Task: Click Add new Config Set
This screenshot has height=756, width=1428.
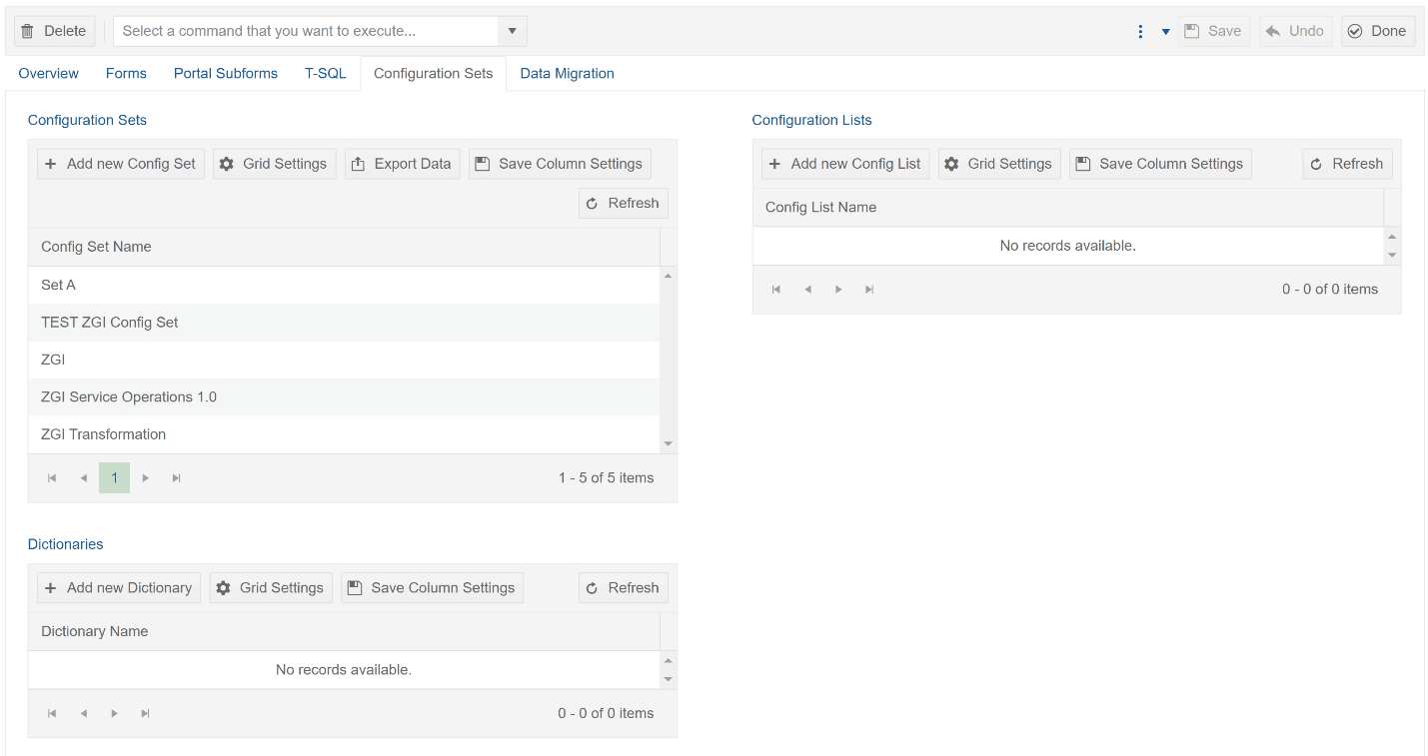Action: click(x=121, y=164)
